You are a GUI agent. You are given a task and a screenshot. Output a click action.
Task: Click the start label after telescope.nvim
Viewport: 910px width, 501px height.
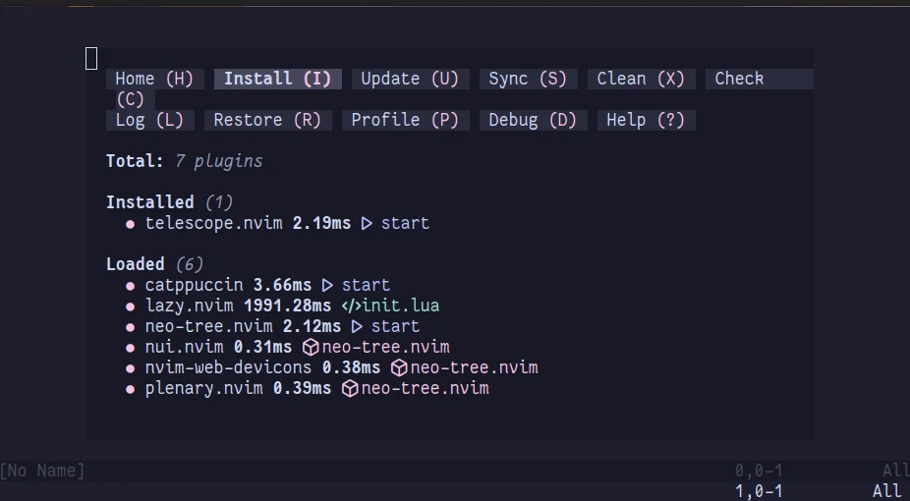(x=405, y=223)
